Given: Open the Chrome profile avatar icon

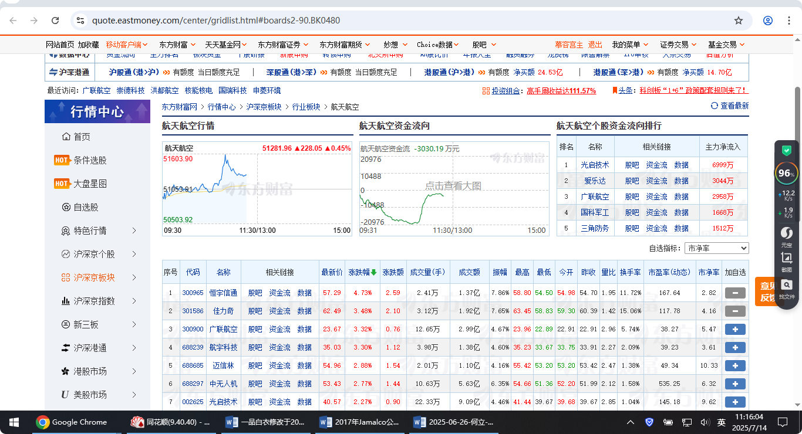Looking at the screenshot, I should [768, 21].
